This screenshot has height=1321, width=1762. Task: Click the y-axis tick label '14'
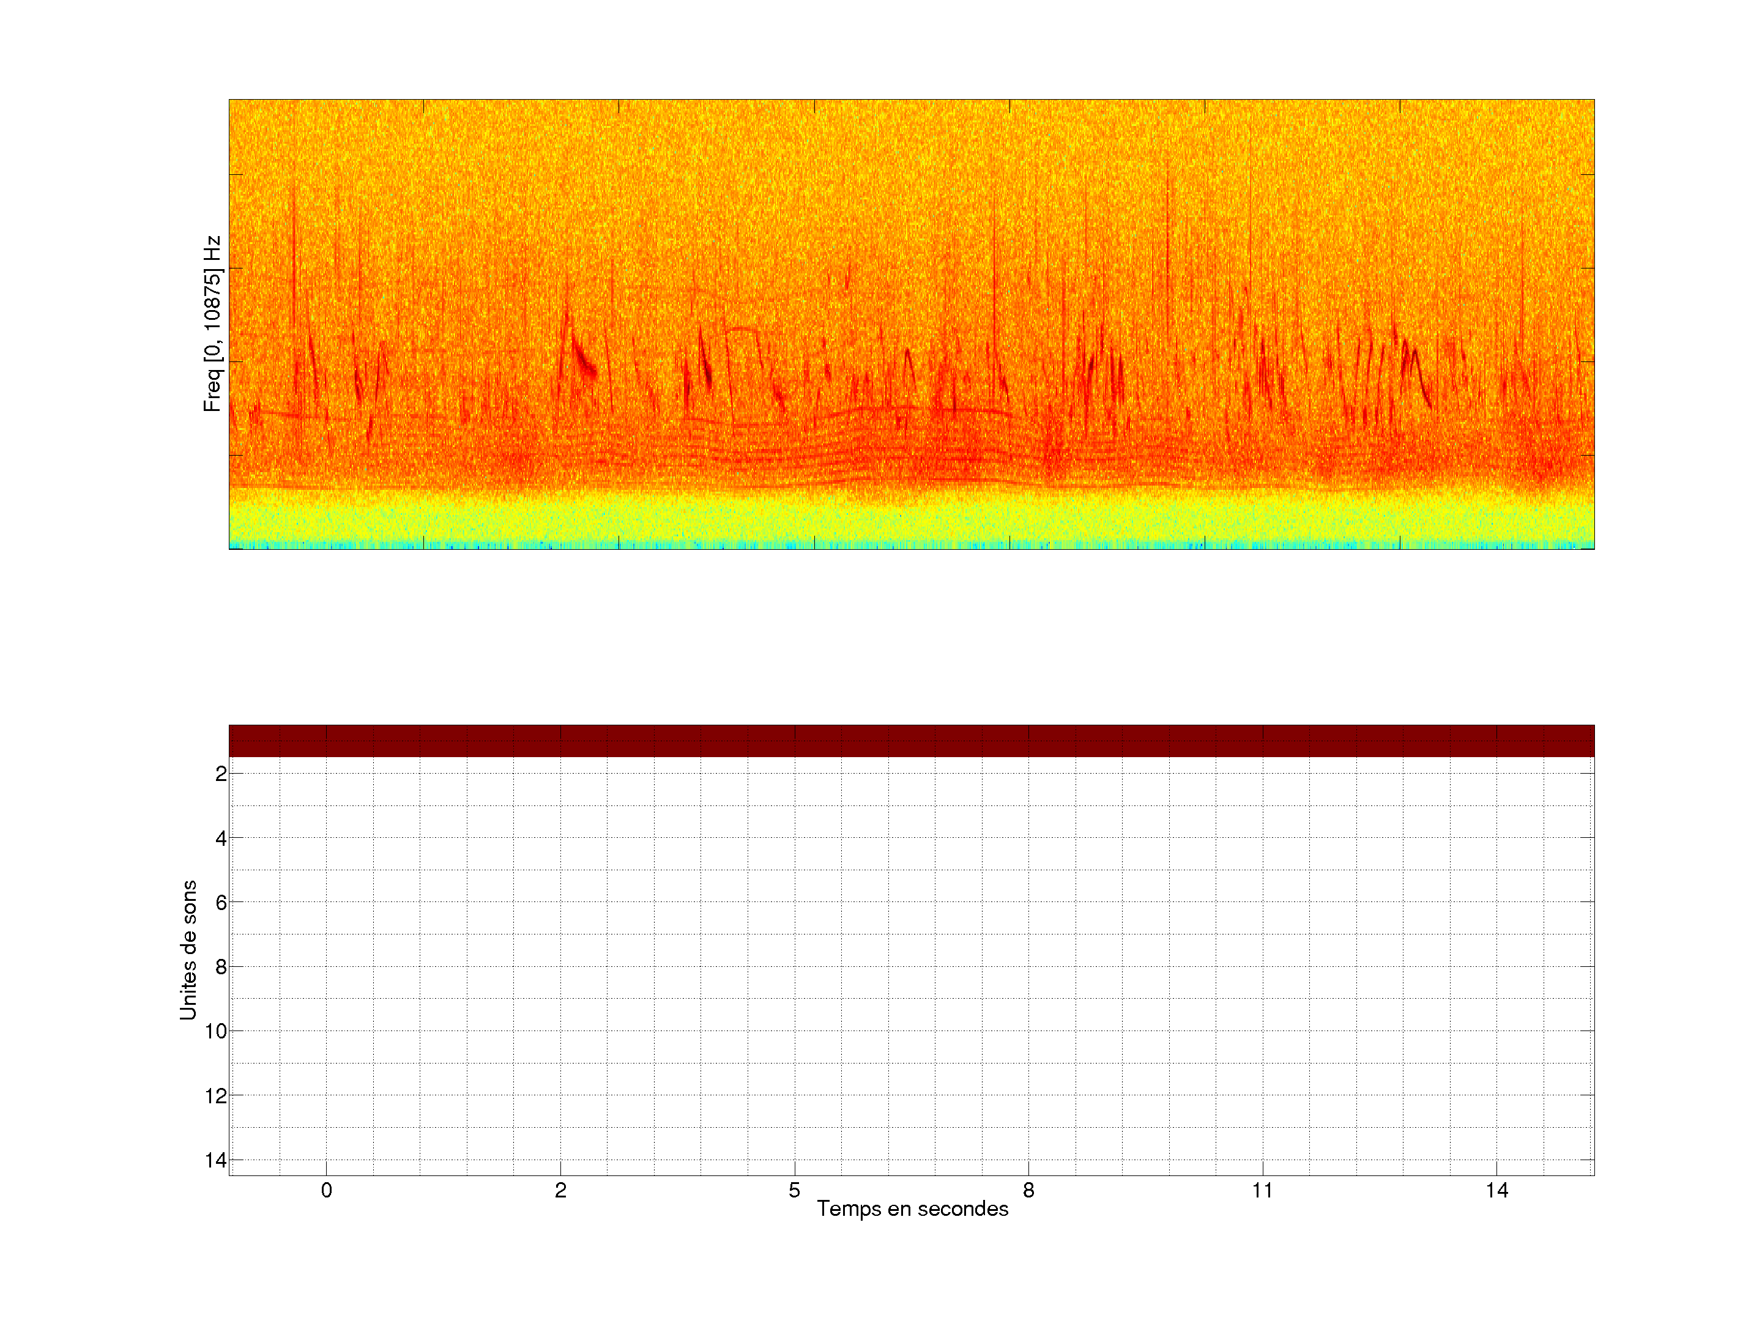216,1160
